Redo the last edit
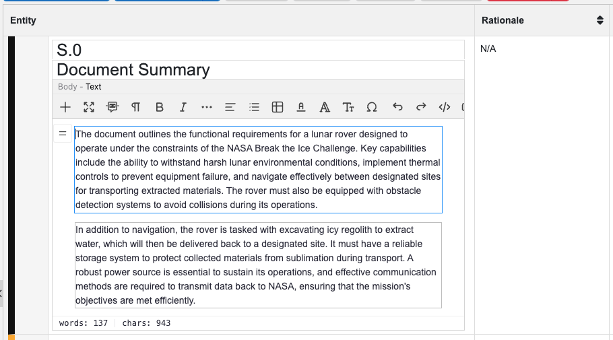 point(421,106)
